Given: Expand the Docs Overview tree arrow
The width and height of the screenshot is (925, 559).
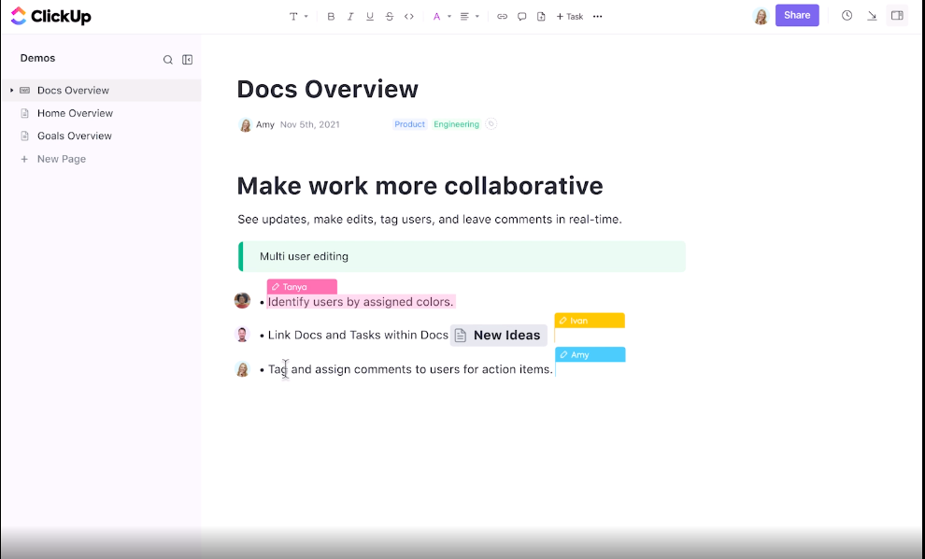Looking at the screenshot, I should click(x=11, y=91).
